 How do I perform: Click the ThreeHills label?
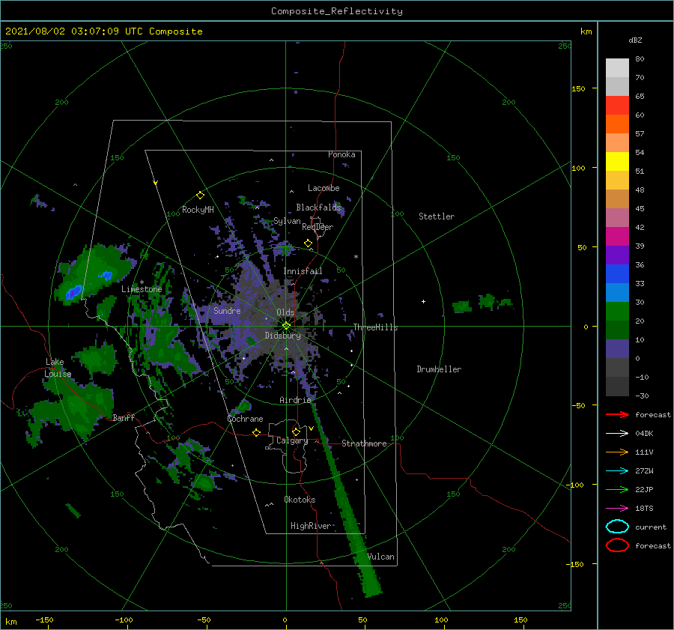(x=375, y=327)
